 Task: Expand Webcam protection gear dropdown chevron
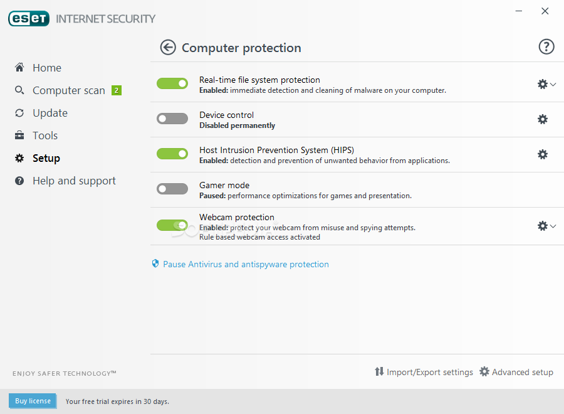click(x=553, y=226)
